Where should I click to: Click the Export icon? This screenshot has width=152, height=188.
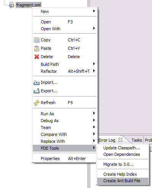(37, 91)
